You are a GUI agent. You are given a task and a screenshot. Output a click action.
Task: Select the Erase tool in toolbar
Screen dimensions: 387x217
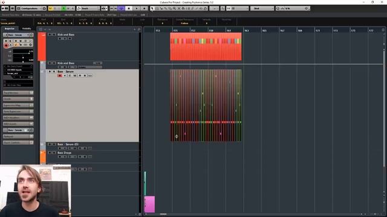(x=170, y=8)
